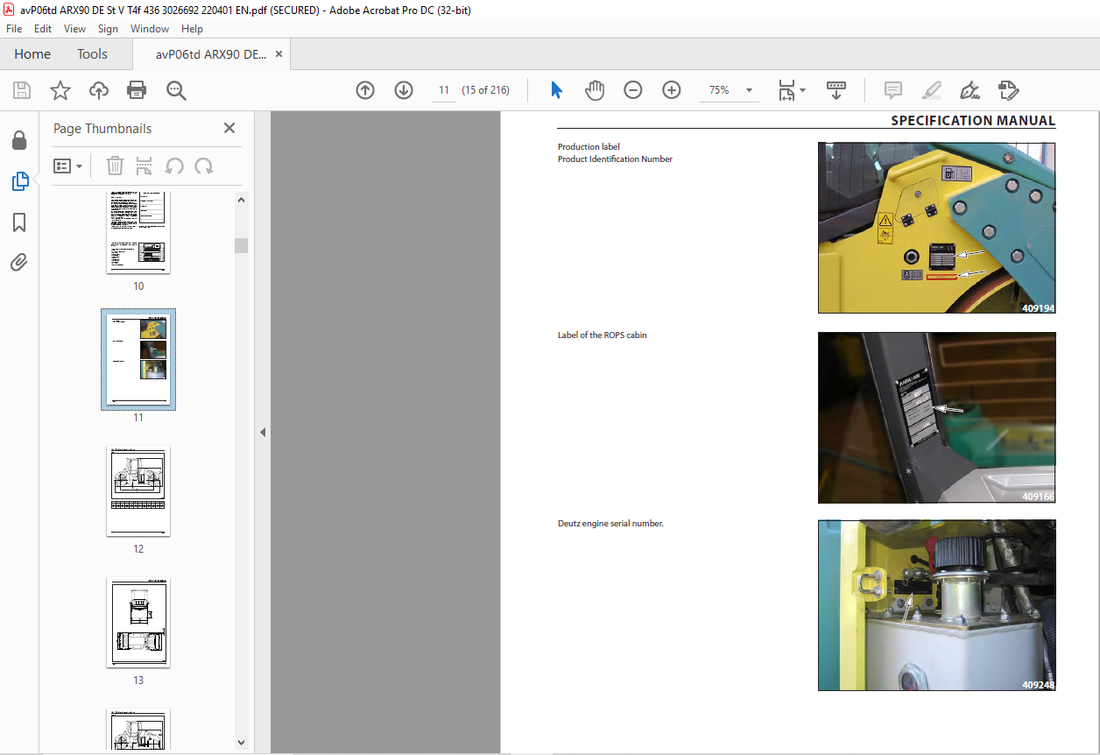
Task: Click the thumbnails scroll down arrow
Action: (x=242, y=742)
